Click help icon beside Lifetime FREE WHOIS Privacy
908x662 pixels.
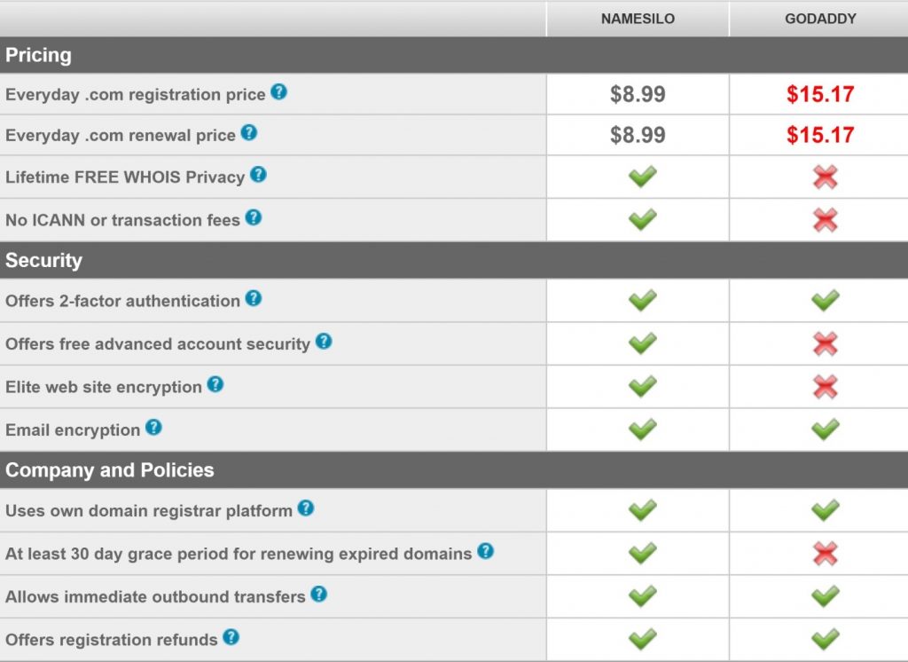coord(258,175)
